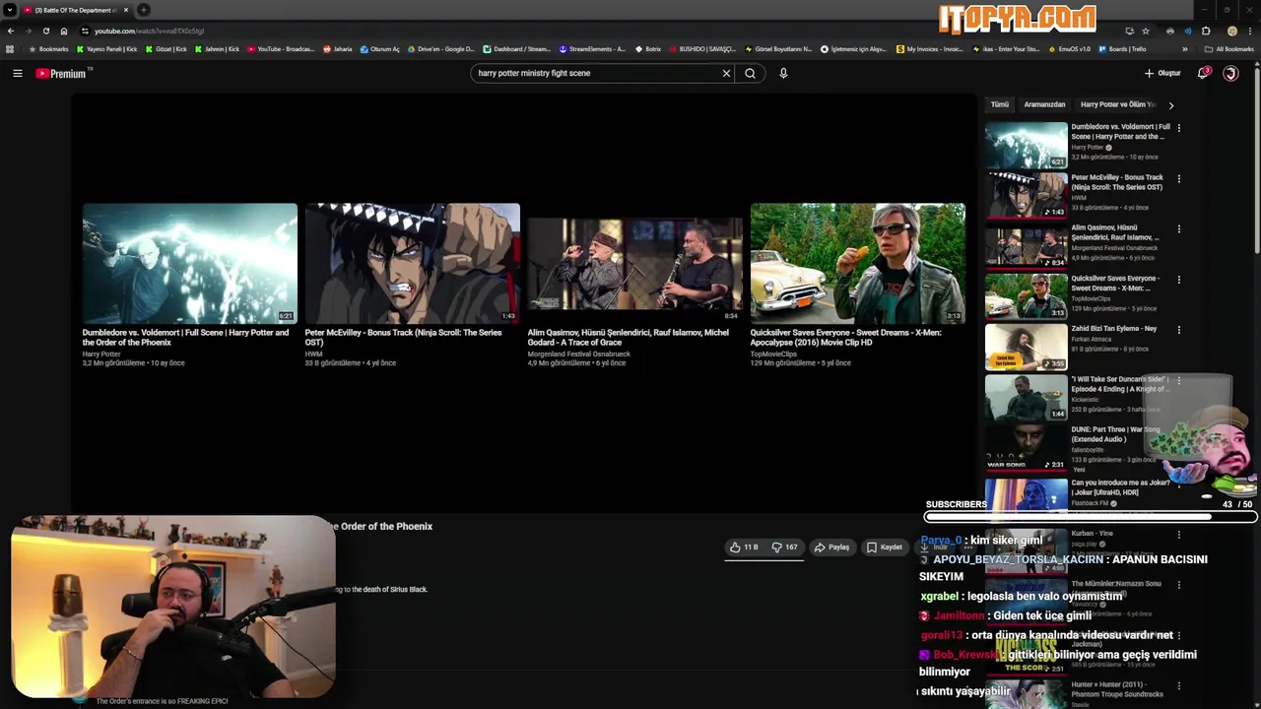Open the Jahrein | Kick bookmark
The width and height of the screenshot is (1261, 709).
[x=217, y=48]
